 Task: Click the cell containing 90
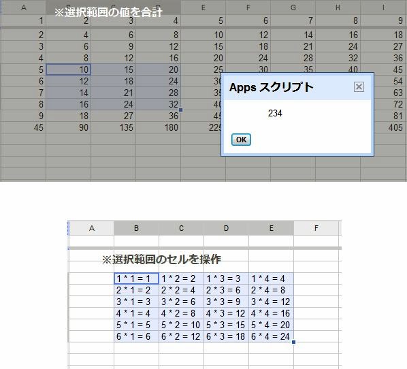pos(69,127)
